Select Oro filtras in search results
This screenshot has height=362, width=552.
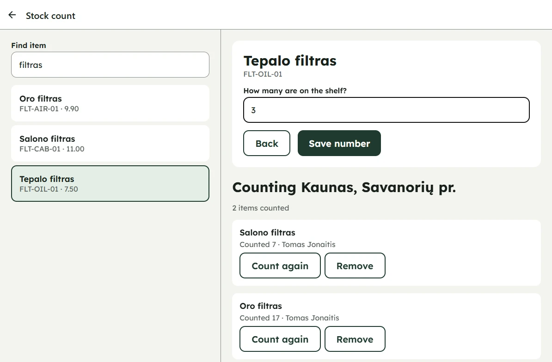pyautogui.click(x=110, y=103)
